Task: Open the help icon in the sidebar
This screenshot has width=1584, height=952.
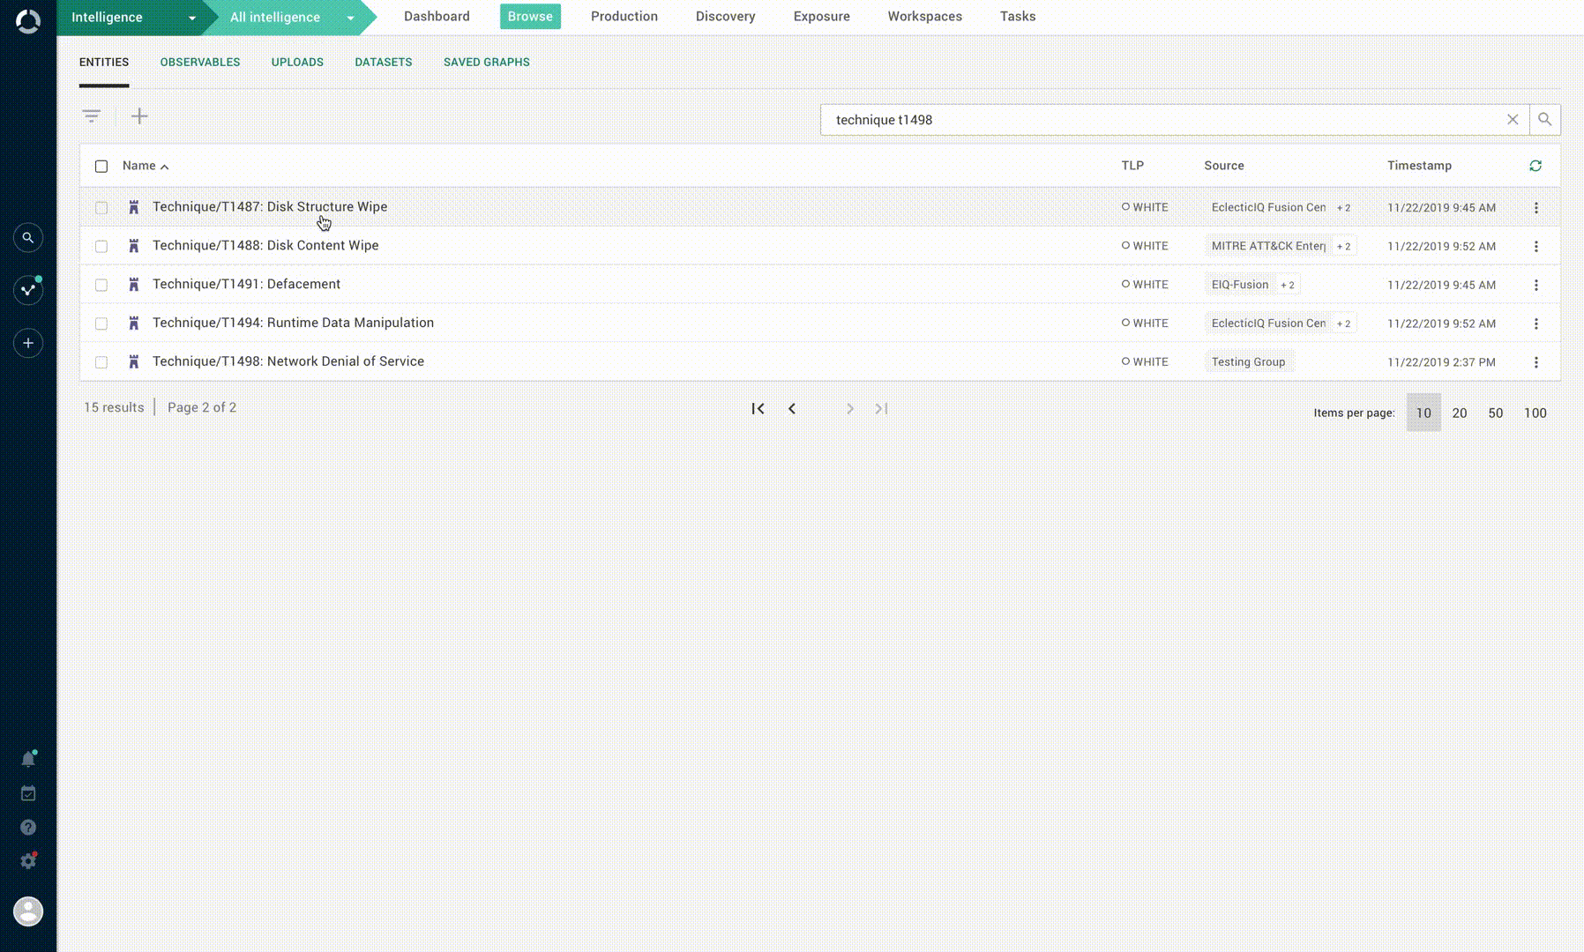Action: [x=27, y=827]
